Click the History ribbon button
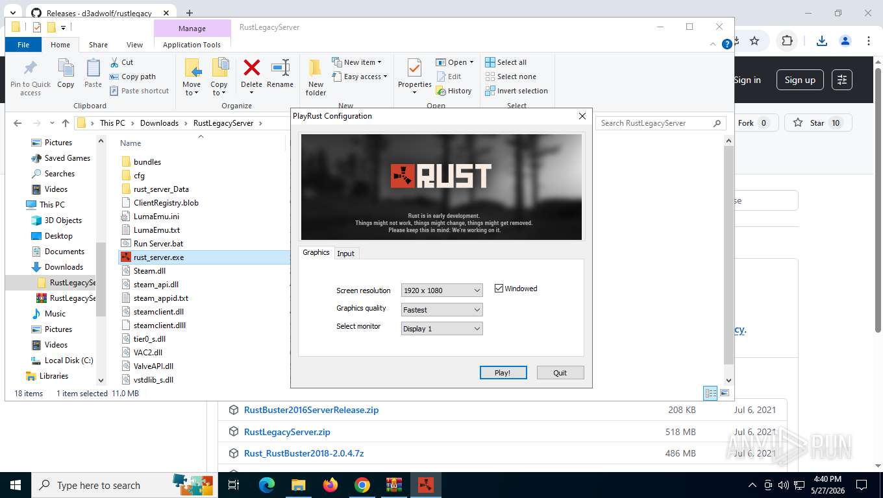The width and height of the screenshot is (883, 498). click(x=454, y=91)
